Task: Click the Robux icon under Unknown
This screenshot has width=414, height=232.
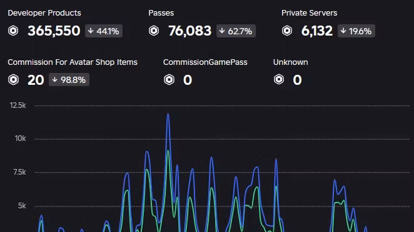Action: click(279, 79)
